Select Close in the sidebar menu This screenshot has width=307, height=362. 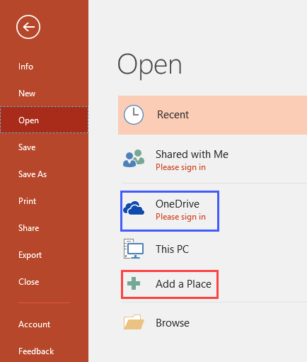point(29,282)
